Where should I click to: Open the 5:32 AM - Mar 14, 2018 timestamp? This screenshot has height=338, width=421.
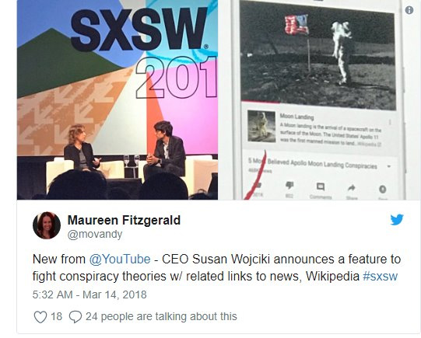pyautogui.click(x=89, y=294)
